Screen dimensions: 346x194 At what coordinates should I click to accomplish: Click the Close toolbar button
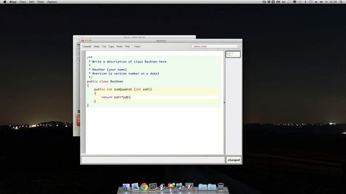(x=137, y=47)
